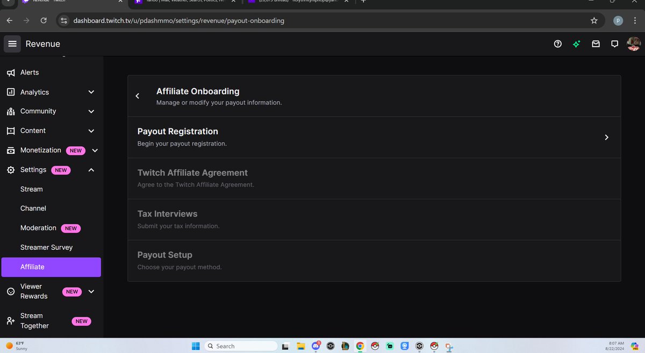Viewport: 645px width, 353px height.
Task: Open the user avatar menu
Action: click(x=634, y=44)
